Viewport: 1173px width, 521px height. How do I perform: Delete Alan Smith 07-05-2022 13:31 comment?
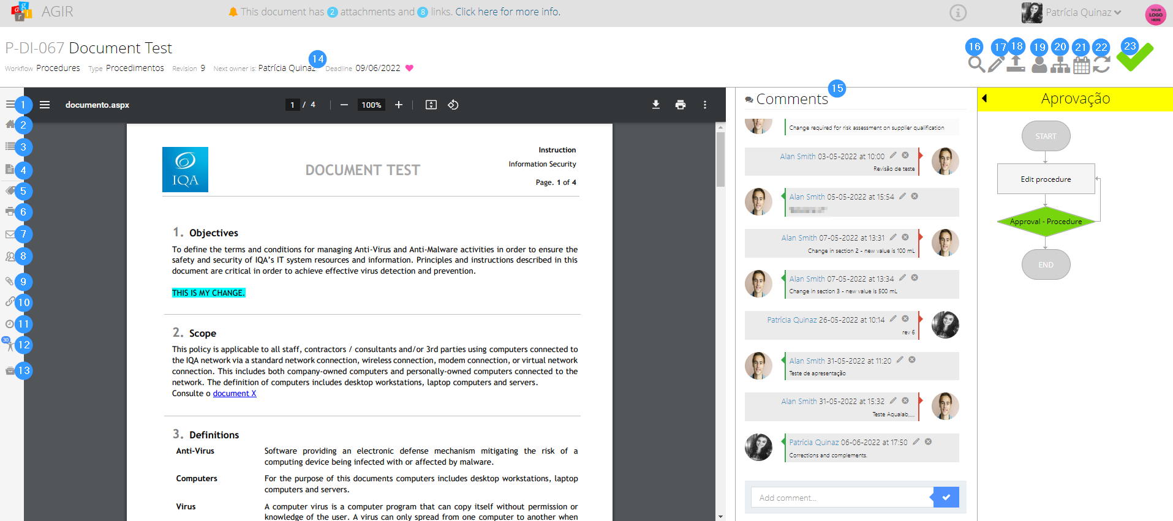905,238
